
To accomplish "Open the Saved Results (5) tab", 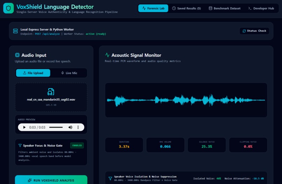I will (x=186, y=8).
